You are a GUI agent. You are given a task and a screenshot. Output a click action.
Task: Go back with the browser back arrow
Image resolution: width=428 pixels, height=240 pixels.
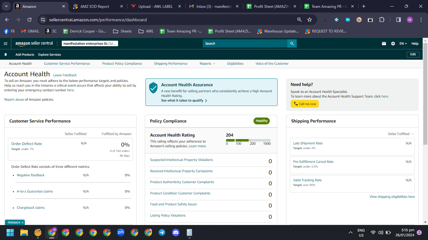pyautogui.click(x=7, y=20)
